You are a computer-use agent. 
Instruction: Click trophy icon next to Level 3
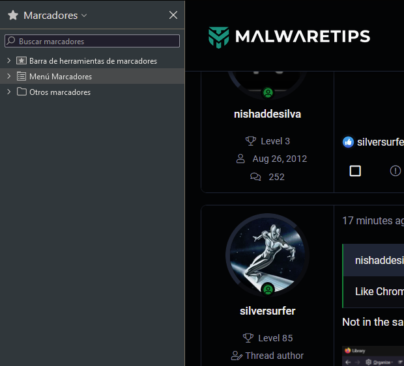click(x=250, y=141)
